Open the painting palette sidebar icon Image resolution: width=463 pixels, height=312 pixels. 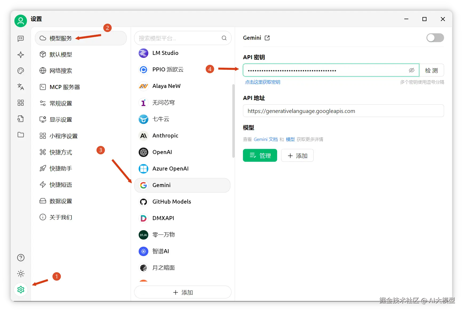[21, 71]
